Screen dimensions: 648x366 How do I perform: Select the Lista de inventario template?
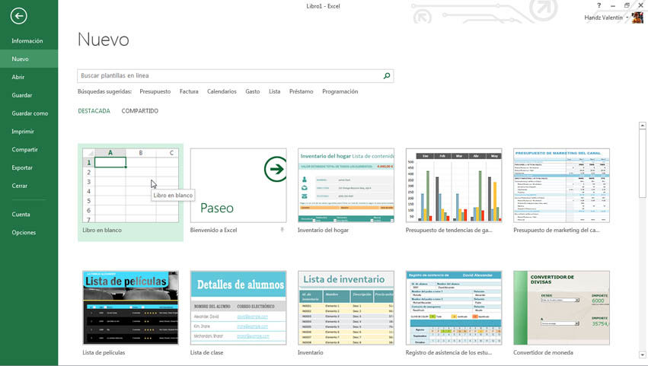tap(346, 307)
